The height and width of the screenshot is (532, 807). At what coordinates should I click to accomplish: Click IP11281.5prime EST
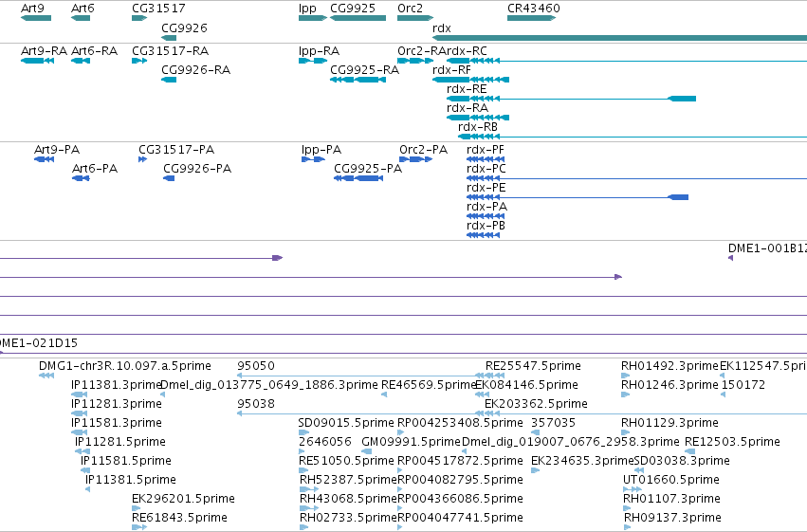[83, 451]
